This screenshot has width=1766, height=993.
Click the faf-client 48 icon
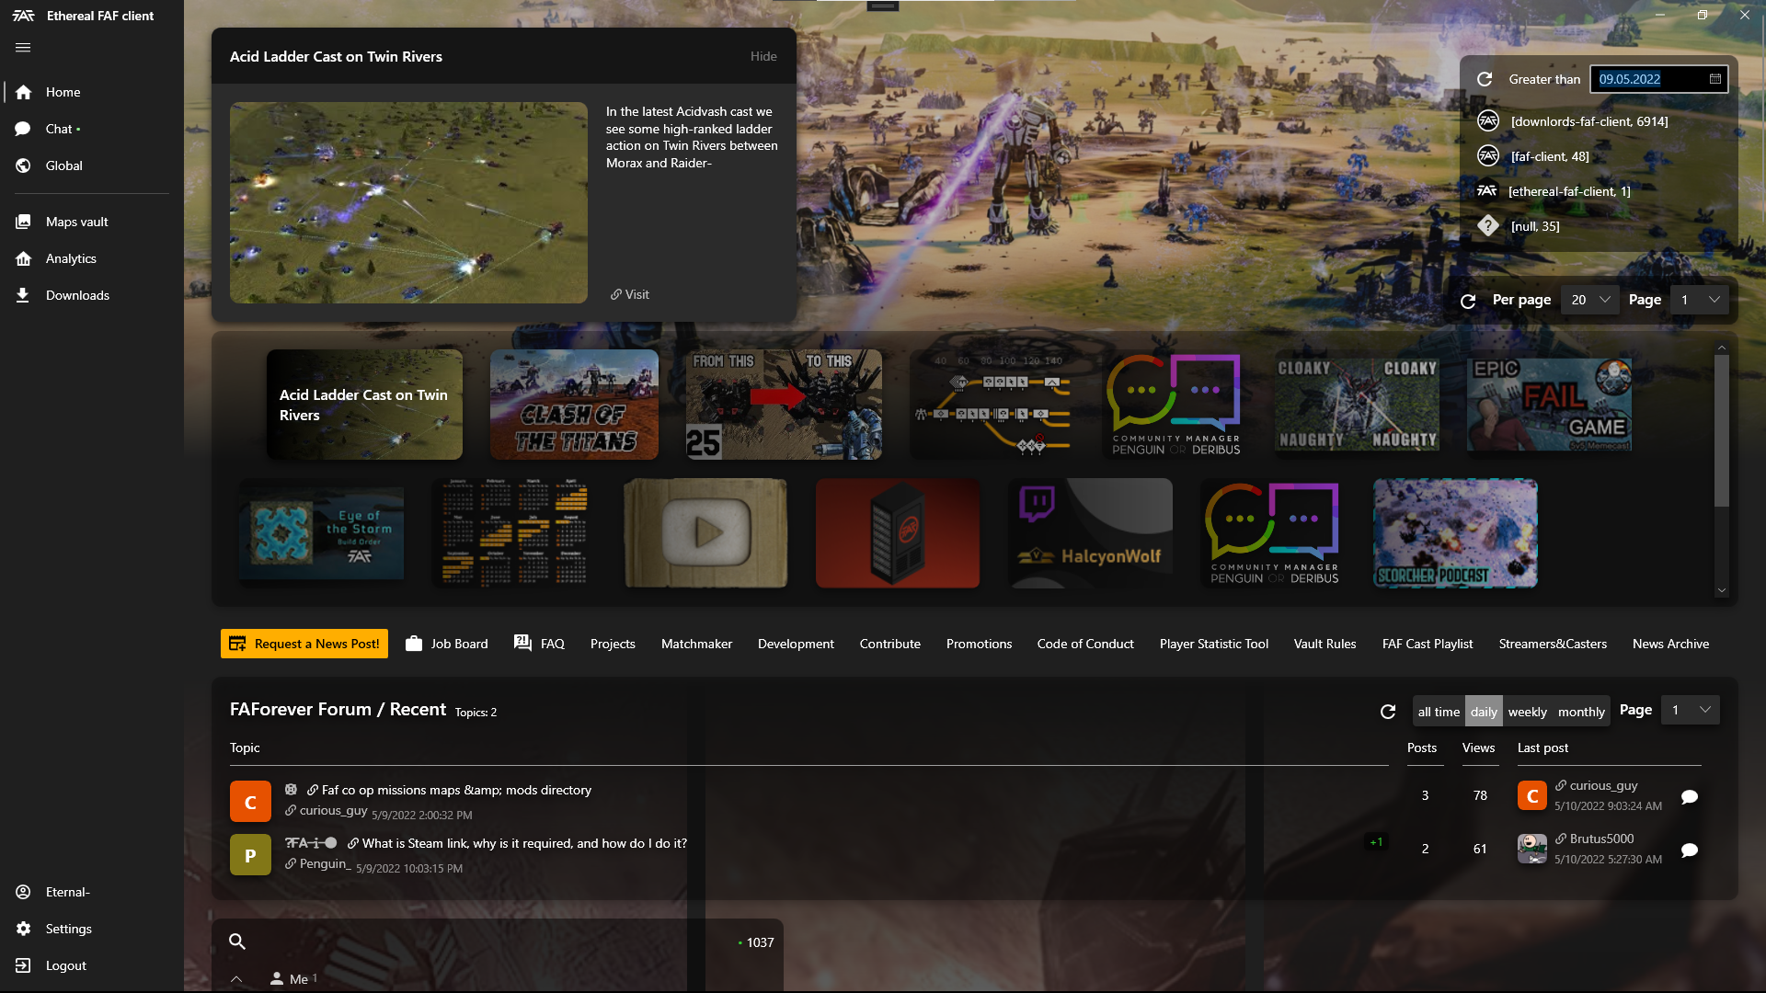(1488, 156)
